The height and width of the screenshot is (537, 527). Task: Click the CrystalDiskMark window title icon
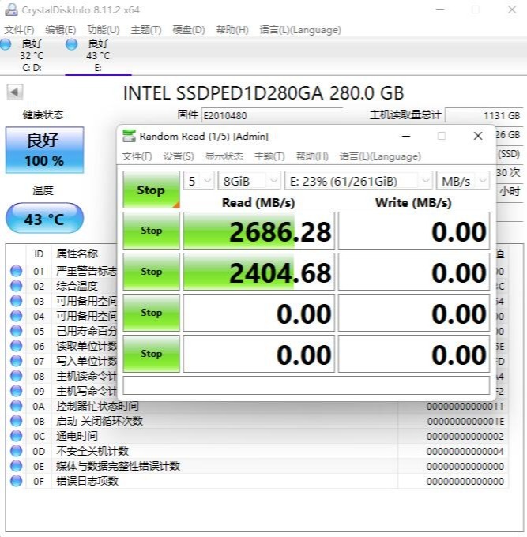pos(129,136)
